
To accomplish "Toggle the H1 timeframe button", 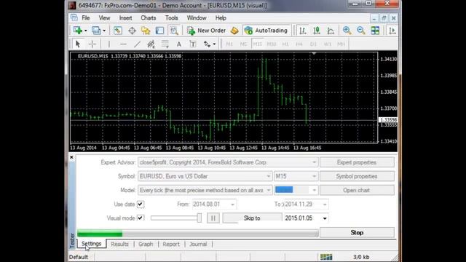I will [285, 44].
